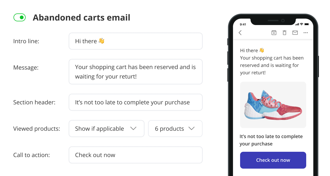The image size is (330, 176).
Task: Click the battery icon in phone status bar
Action: coord(307,24)
